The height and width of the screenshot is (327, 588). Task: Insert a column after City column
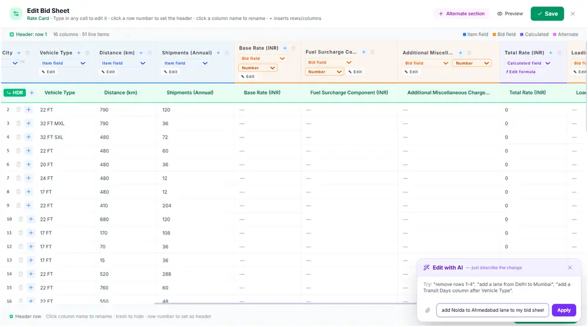click(x=19, y=53)
